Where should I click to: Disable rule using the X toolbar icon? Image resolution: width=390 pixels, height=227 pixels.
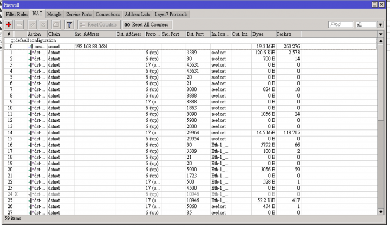(43, 24)
